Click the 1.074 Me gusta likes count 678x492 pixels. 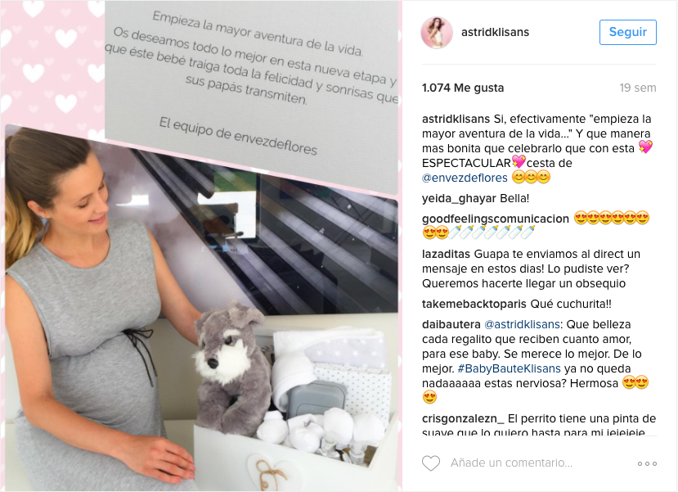[x=463, y=88]
